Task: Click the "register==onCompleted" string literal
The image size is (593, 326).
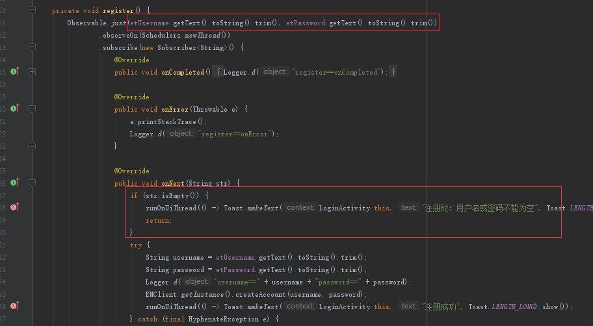Action: point(336,72)
